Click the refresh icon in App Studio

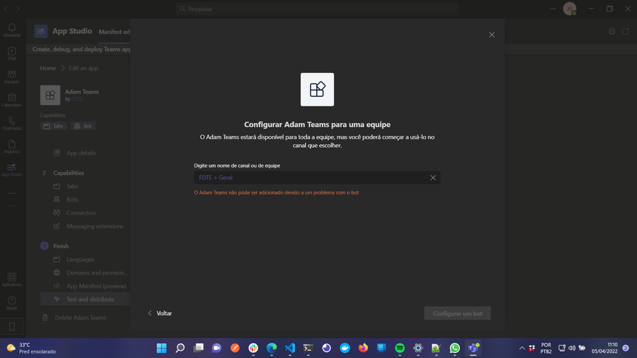pyautogui.click(x=626, y=31)
